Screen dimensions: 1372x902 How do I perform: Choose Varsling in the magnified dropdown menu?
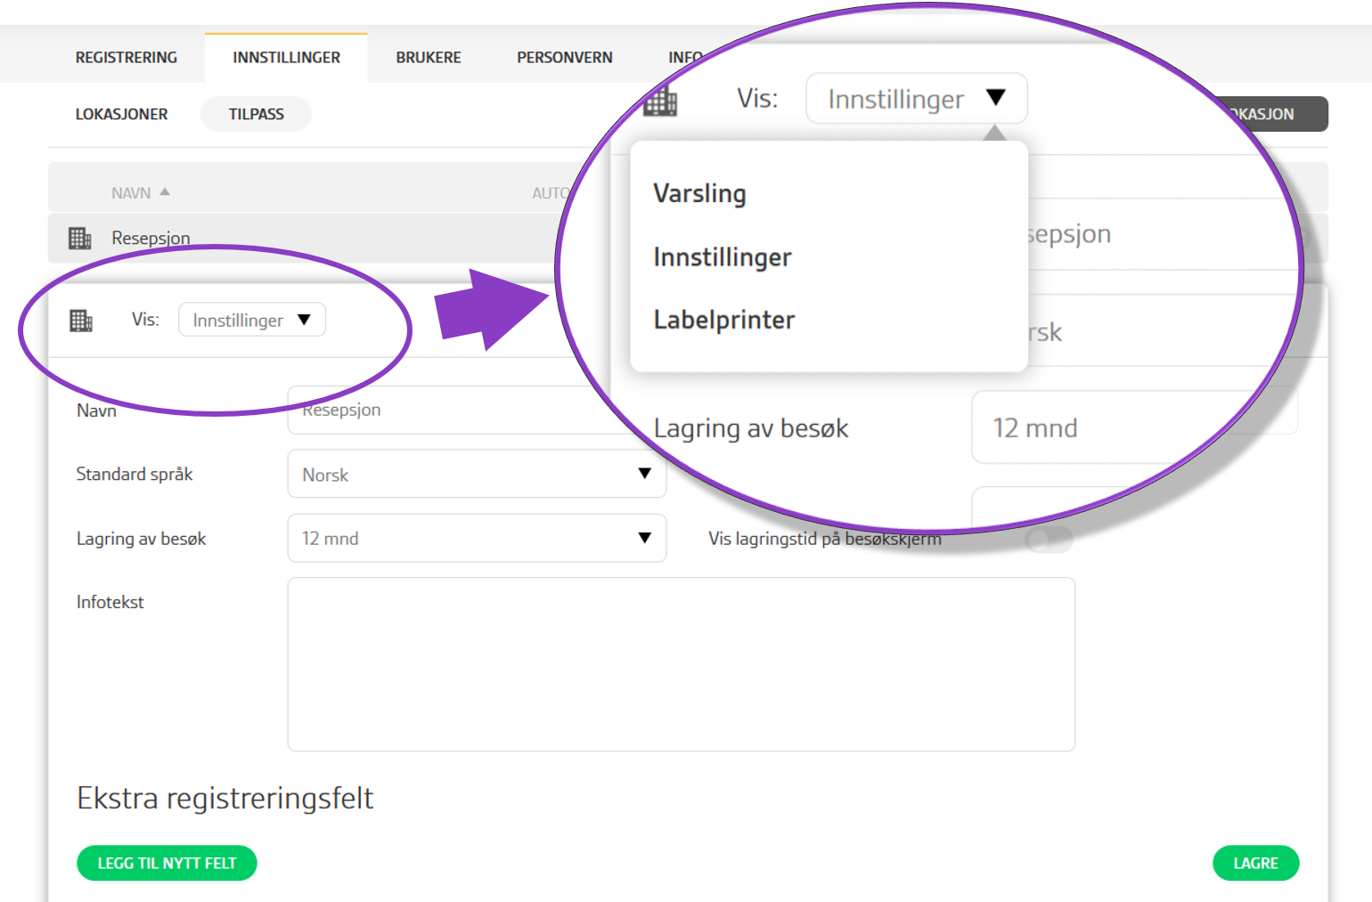(x=699, y=193)
